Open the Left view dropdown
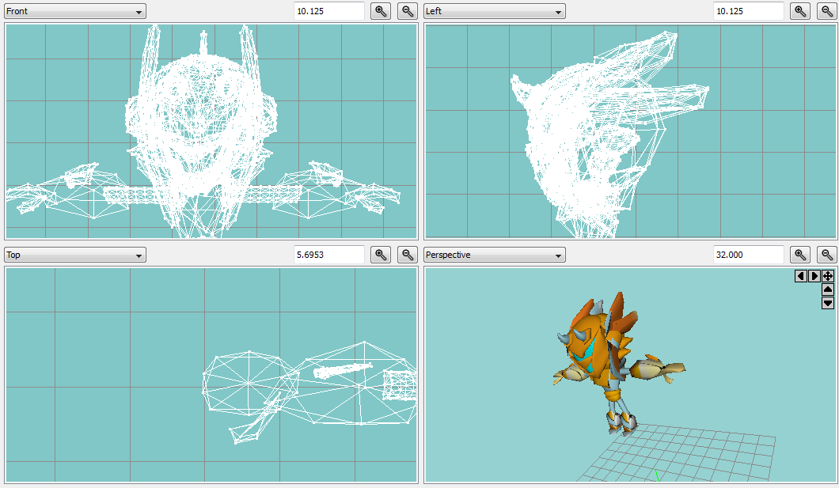Image resolution: width=839 pixels, height=488 pixels. pyautogui.click(x=495, y=11)
